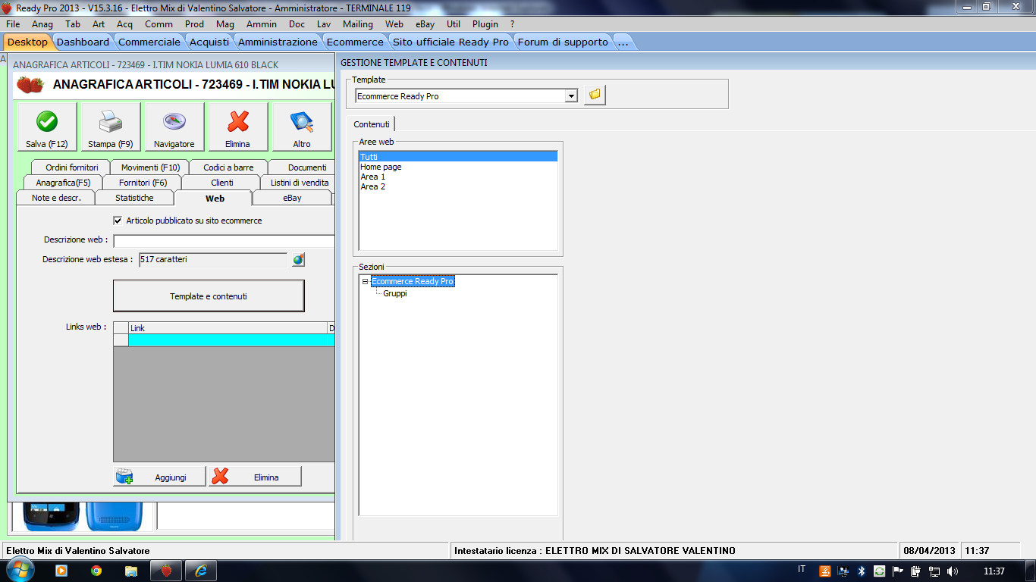Open the Template dropdown list
1036x582 pixels.
pos(571,96)
